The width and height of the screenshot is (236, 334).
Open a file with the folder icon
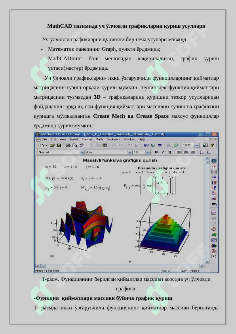pos(52,145)
